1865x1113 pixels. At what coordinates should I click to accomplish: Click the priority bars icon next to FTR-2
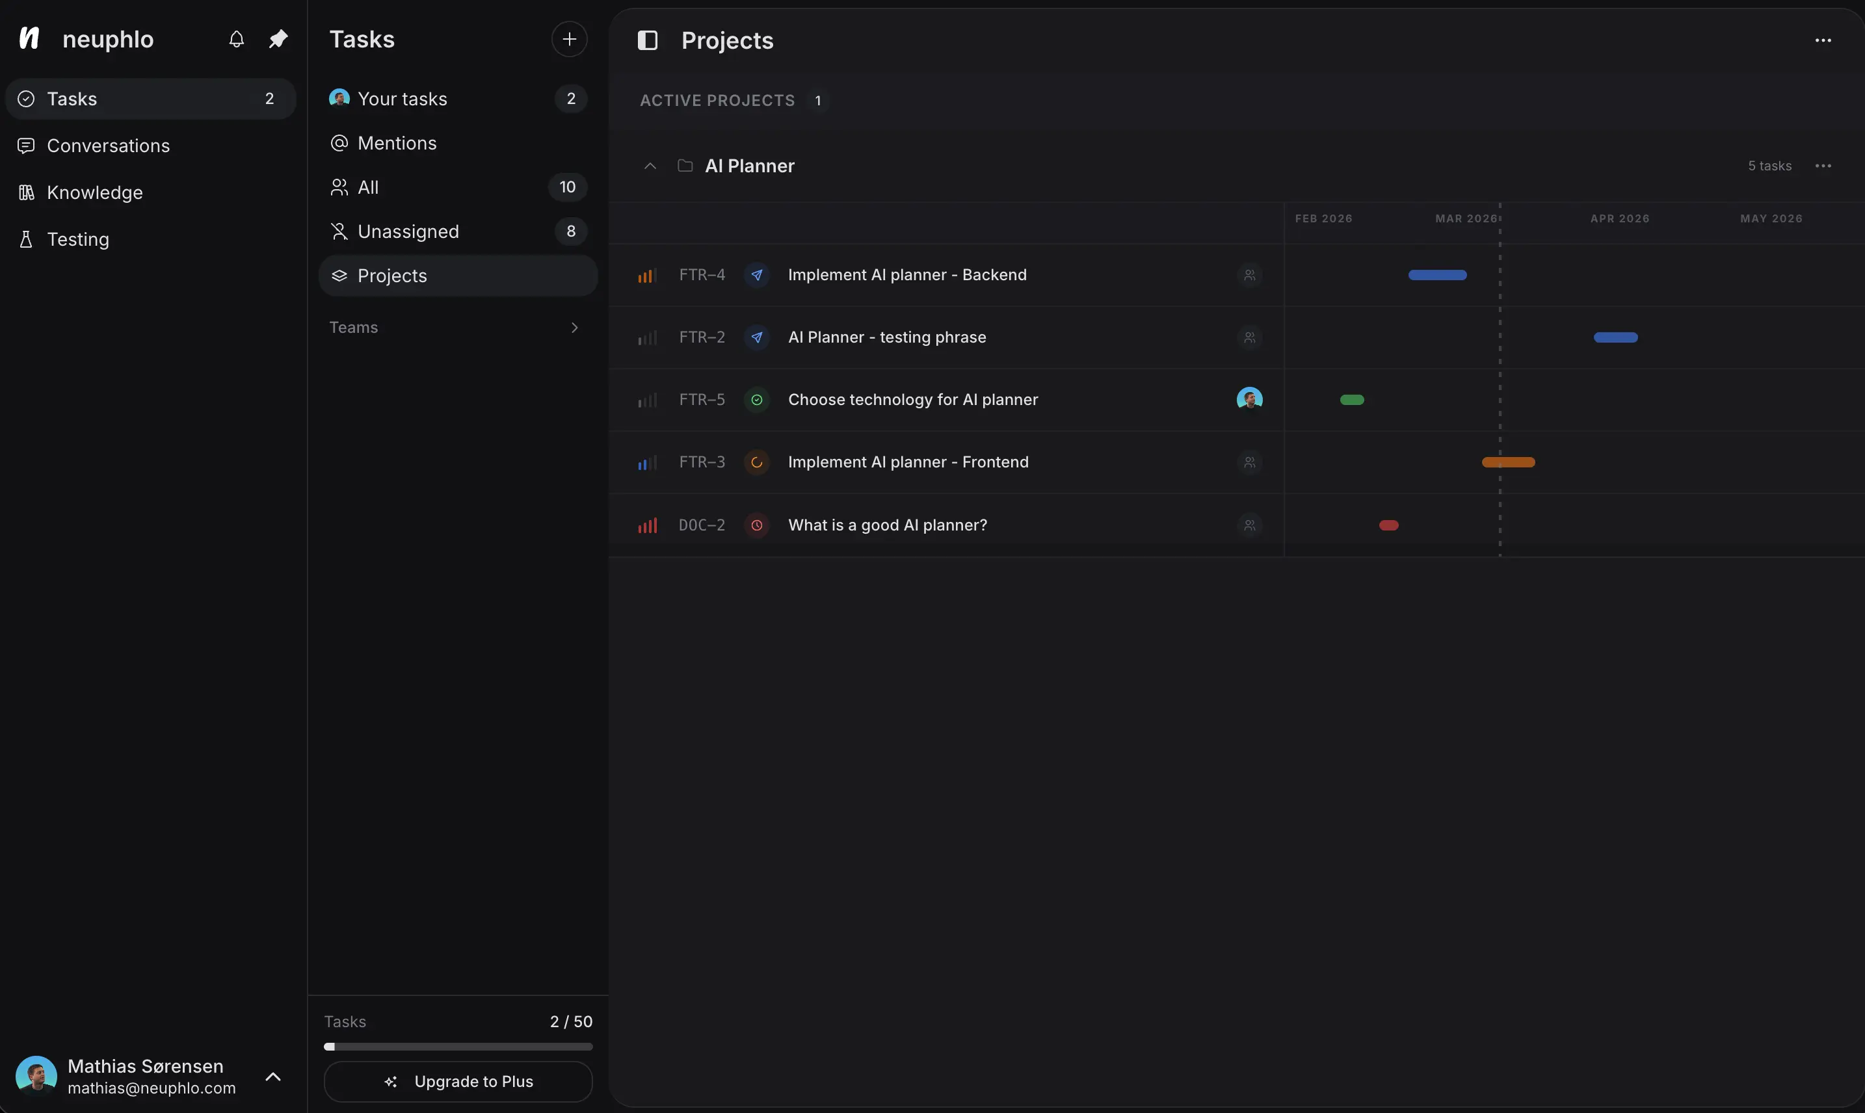646,337
